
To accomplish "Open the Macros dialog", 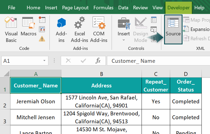I will (x=29, y=26).
